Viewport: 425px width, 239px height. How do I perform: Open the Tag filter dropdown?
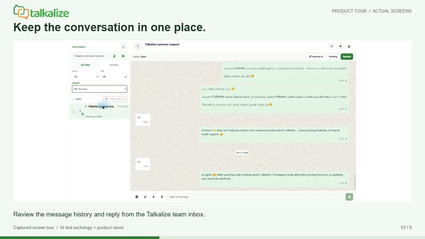[x=114, y=77]
